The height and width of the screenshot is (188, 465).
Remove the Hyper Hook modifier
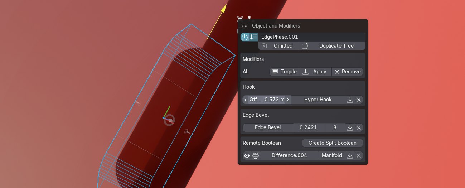click(x=359, y=100)
